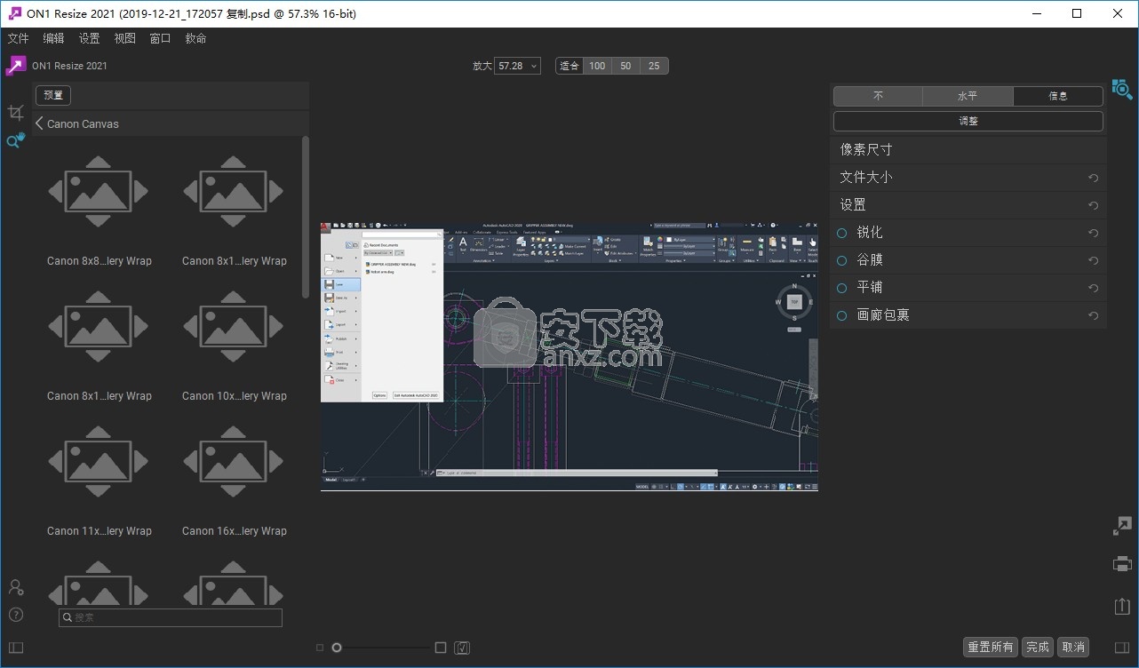This screenshot has height=668, width=1139.
Task: Click the camera loupe icon at top right
Action: point(1122,89)
